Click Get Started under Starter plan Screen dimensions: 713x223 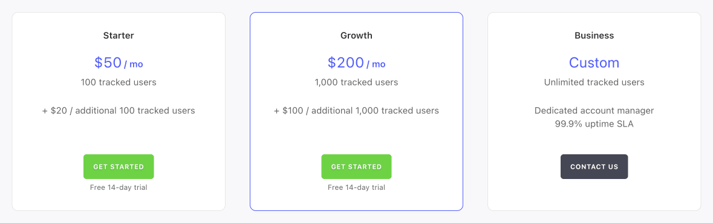point(118,167)
